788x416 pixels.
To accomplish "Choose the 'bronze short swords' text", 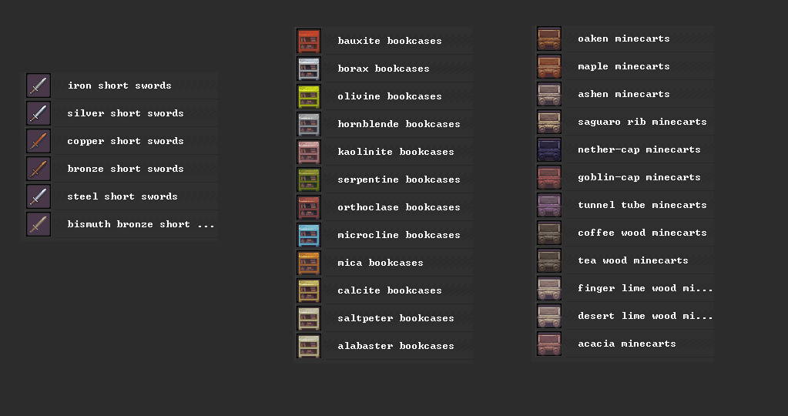I will [126, 169].
